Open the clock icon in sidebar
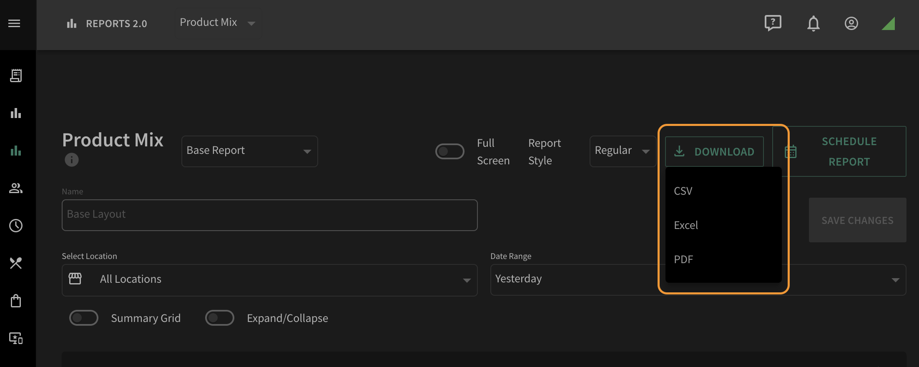The image size is (919, 367). click(16, 226)
